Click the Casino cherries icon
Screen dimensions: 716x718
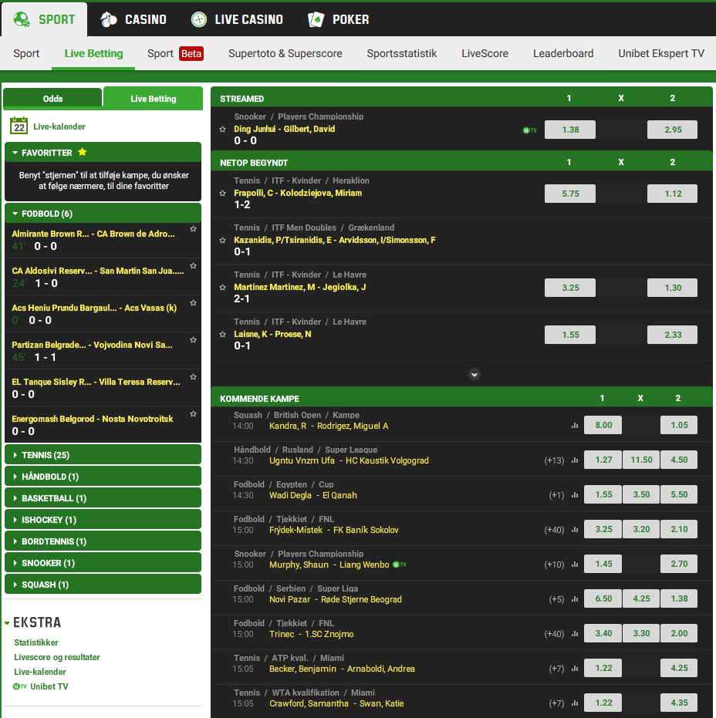[x=109, y=19]
